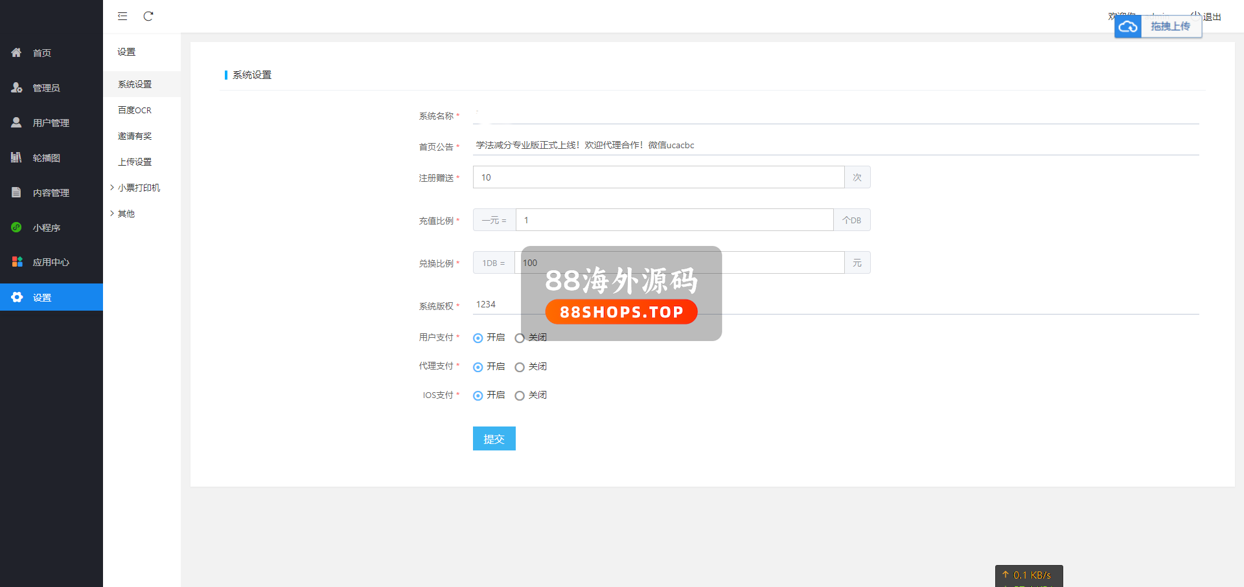Click the user management person icon
Viewport: 1244px width, 587px height.
[17, 122]
